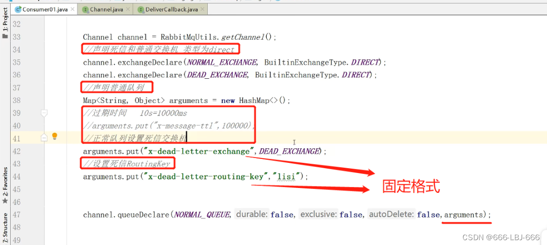
Task: Click the commented x-message-ttl line
Action: (x=169, y=126)
